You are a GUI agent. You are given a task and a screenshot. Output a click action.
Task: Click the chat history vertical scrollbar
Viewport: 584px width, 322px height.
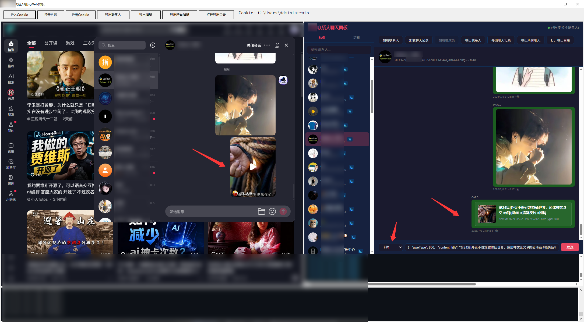pyautogui.click(x=581, y=230)
